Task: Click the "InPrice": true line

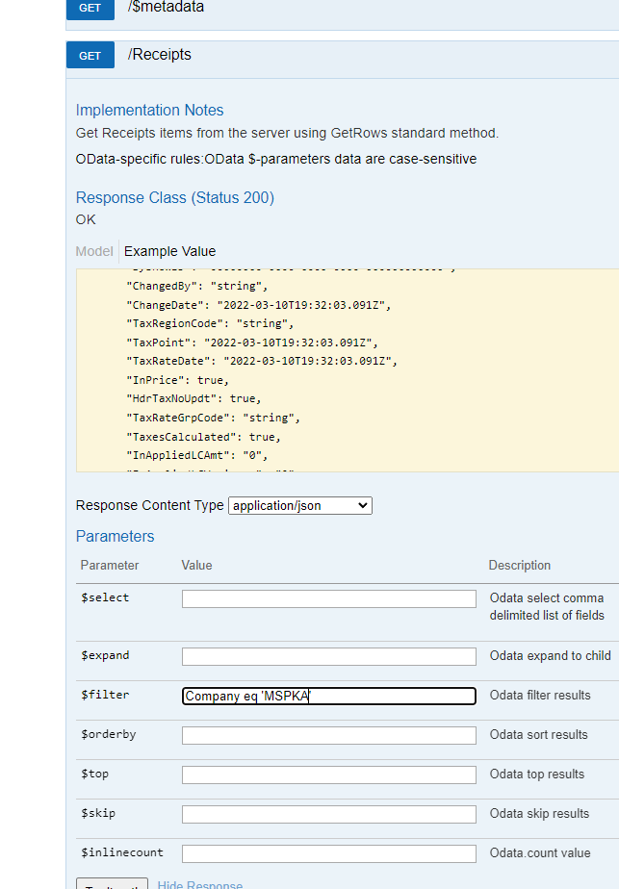Action: tap(177, 380)
